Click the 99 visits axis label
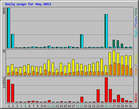Viewport: 139px width, 109px height. coord(4,51)
